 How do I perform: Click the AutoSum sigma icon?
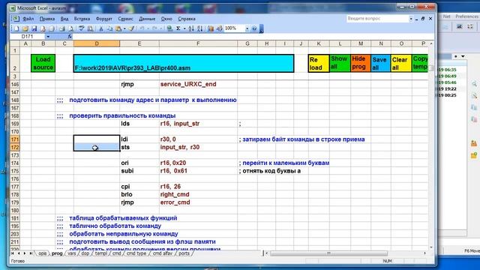click(x=178, y=28)
